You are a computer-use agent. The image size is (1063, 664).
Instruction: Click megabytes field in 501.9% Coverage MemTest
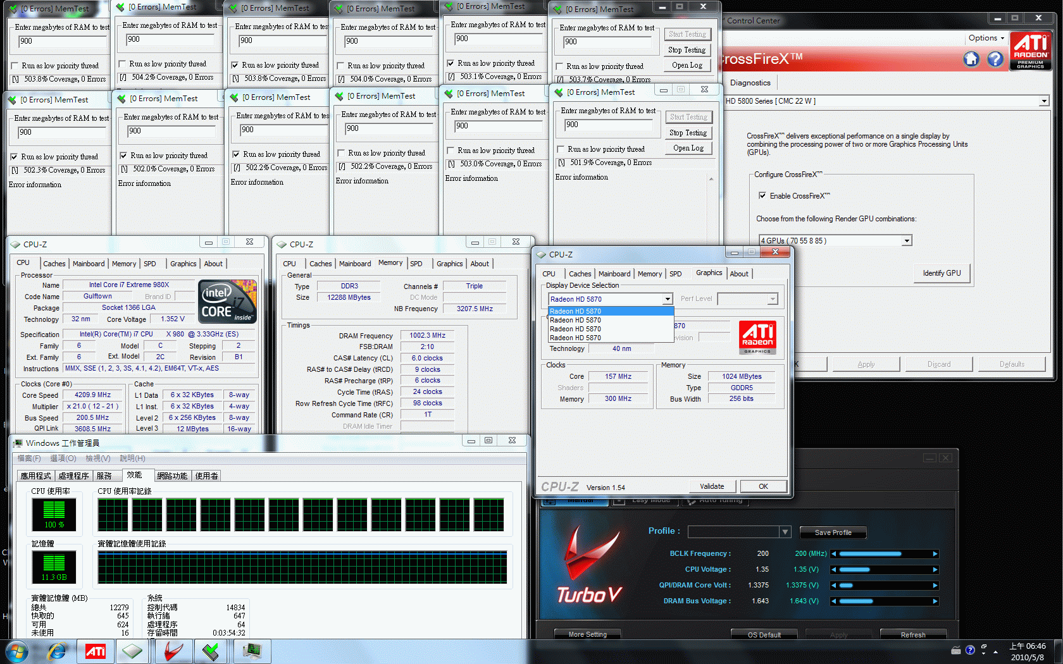(609, 125)
